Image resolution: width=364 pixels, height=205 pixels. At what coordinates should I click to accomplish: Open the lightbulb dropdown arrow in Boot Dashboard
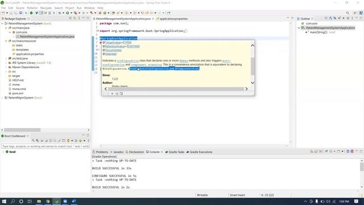coord(72,141)
